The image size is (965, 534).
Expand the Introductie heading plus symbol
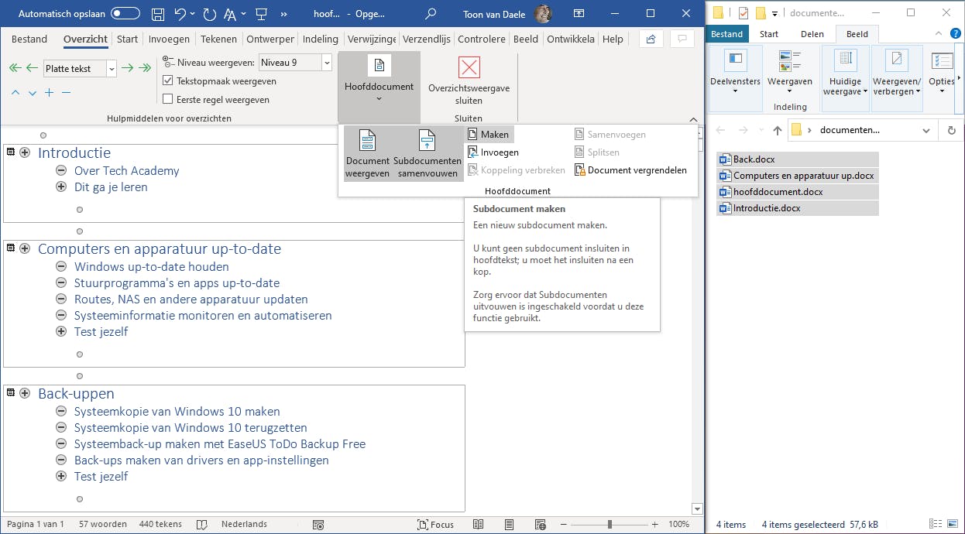coord(25,153)
